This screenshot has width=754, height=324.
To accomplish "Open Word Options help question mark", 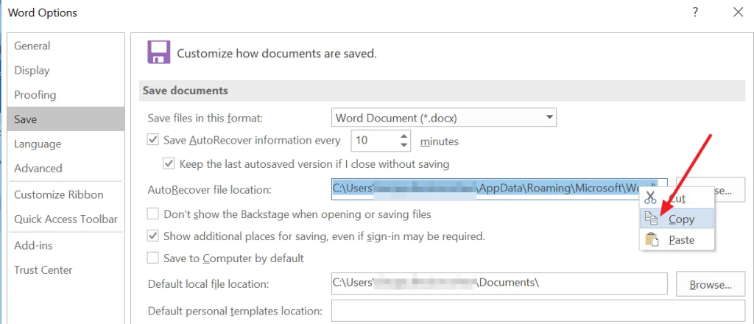I will 695,13.
